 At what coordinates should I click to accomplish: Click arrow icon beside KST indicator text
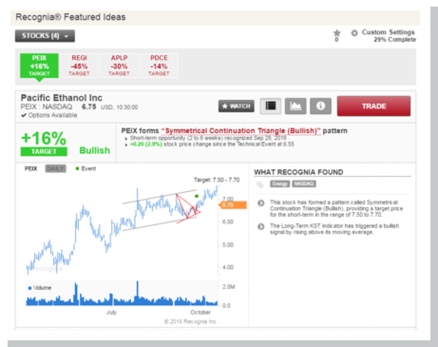coord(261,226)
